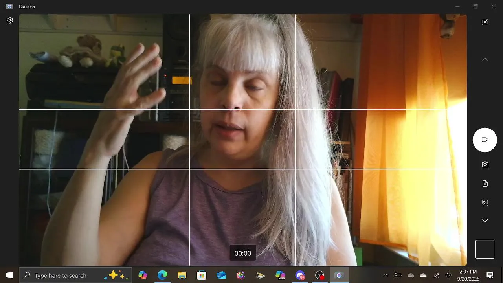Open File Explorer from taskbar

(182, 276)
